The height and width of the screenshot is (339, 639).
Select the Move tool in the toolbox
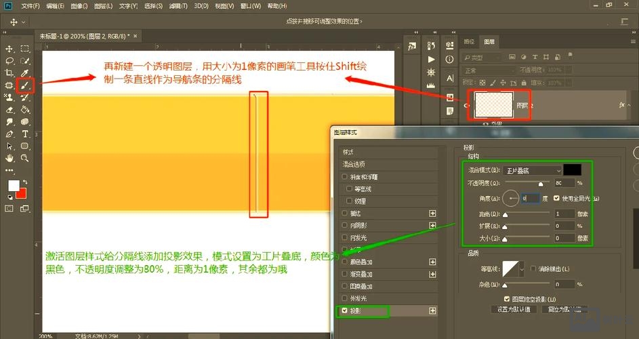coord(9,49)
